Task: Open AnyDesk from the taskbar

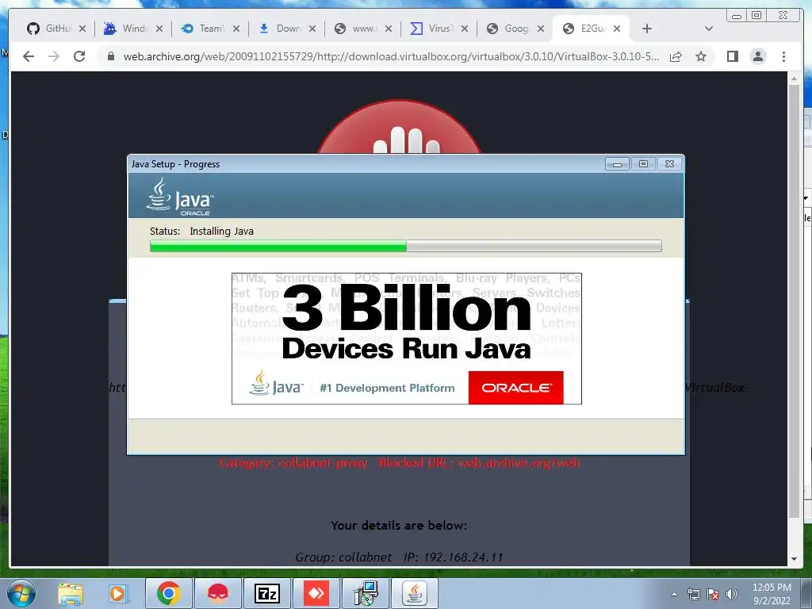Action: 316,593
